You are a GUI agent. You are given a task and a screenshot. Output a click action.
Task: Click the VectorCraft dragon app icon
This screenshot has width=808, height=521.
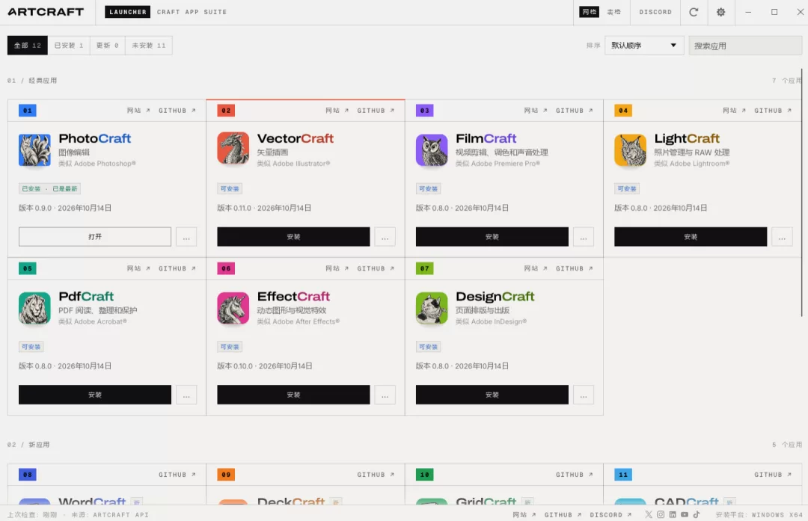tap(233, 148)
